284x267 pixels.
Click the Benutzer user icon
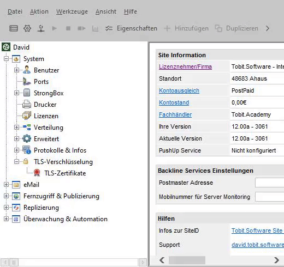pyautogui.click(x=27, y=70)
